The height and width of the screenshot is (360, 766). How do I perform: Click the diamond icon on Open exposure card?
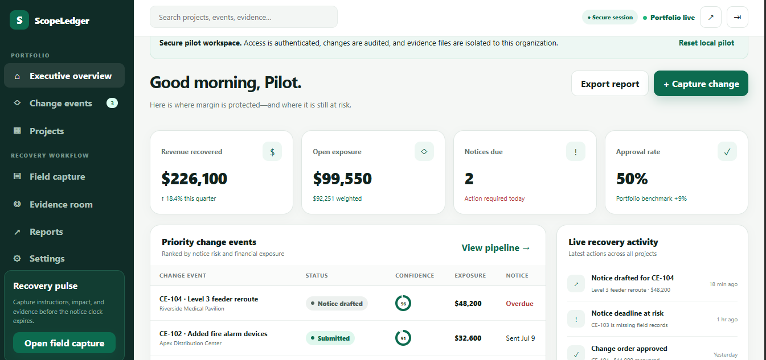(x=424, y=152)
